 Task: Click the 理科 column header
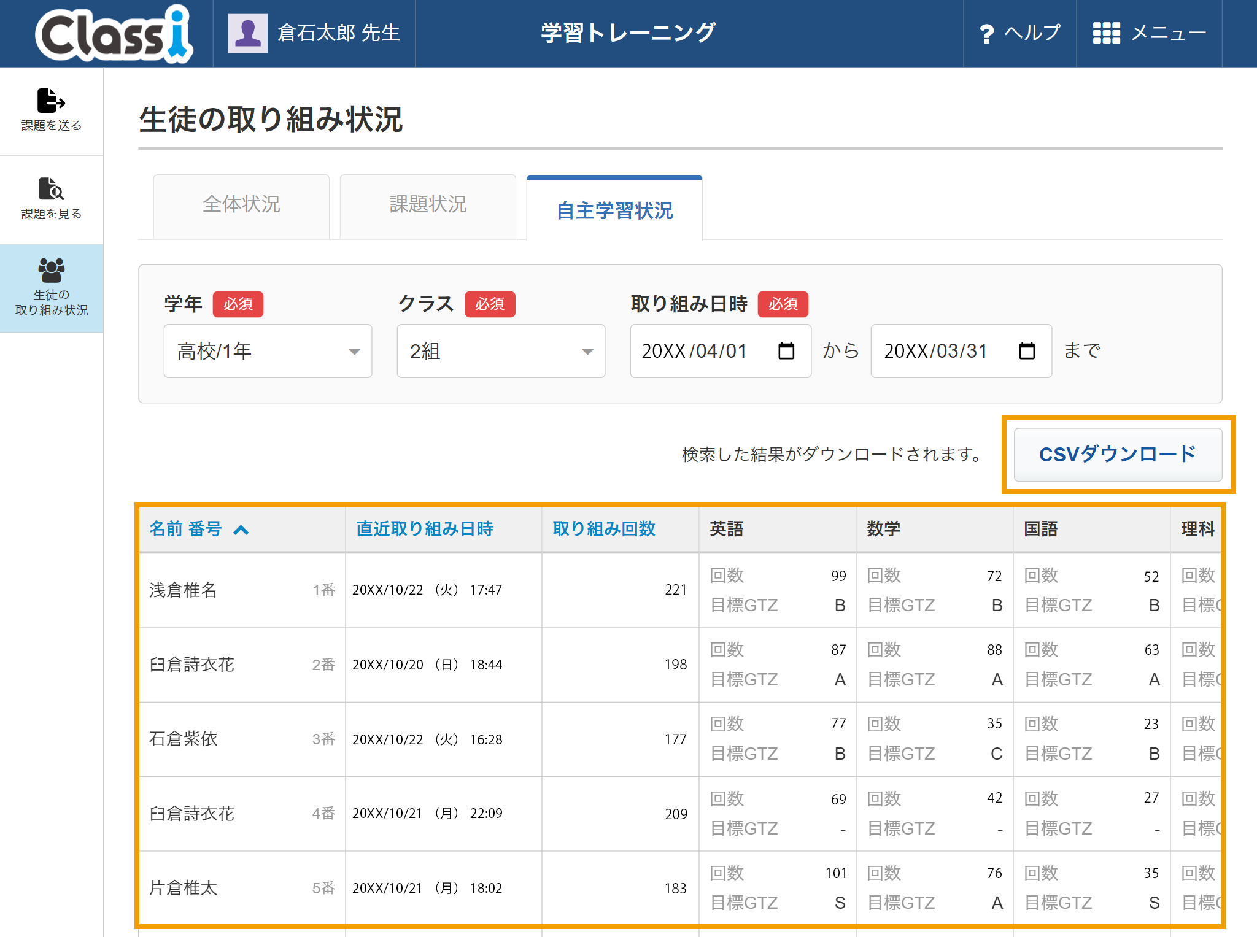coord(1198,529)
